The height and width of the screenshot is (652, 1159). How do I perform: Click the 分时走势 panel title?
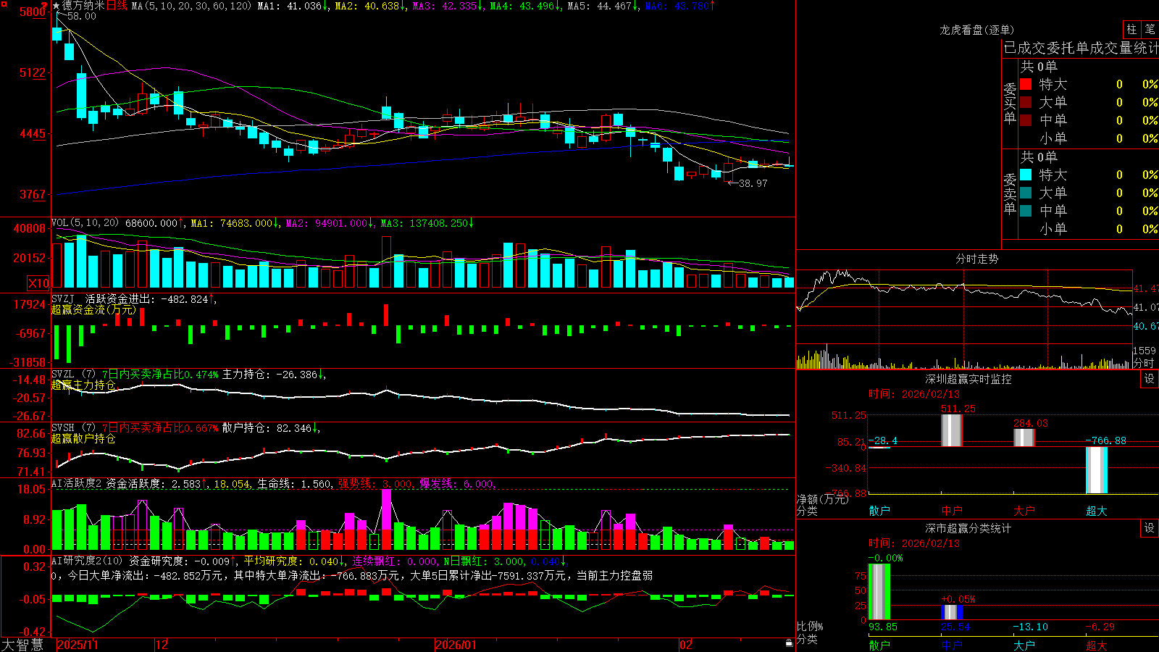click(x=976, y=259)
